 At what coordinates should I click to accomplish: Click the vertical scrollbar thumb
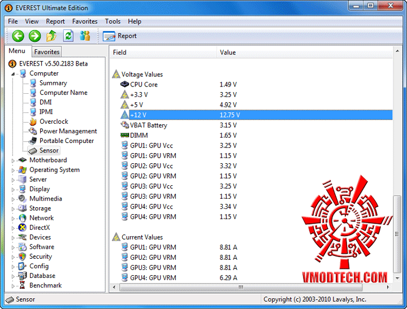click(x=397, y=234)
